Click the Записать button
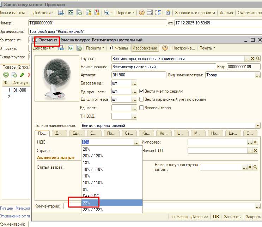Screen dimensions: 262x227 point(232,217)
